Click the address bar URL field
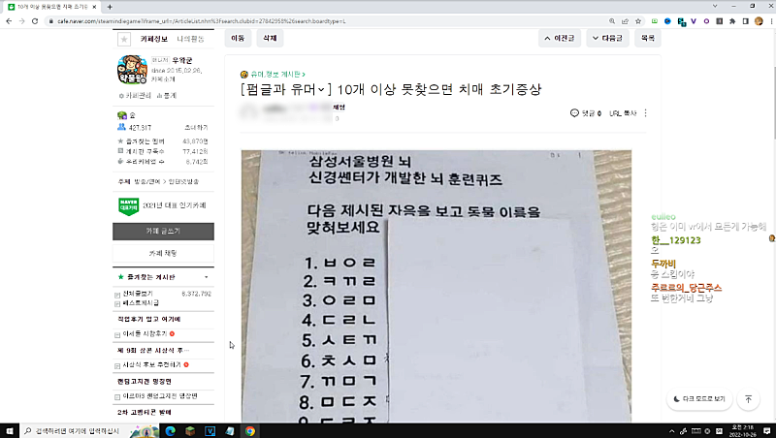776x438 pixels. click(327, 21)
